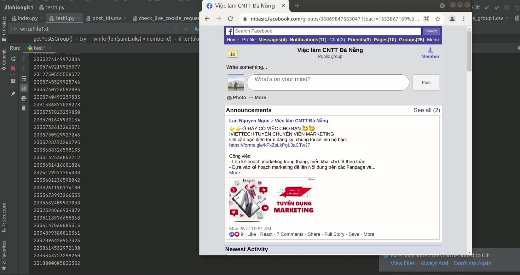Click the Facebook Search button

tap(431, 31)
